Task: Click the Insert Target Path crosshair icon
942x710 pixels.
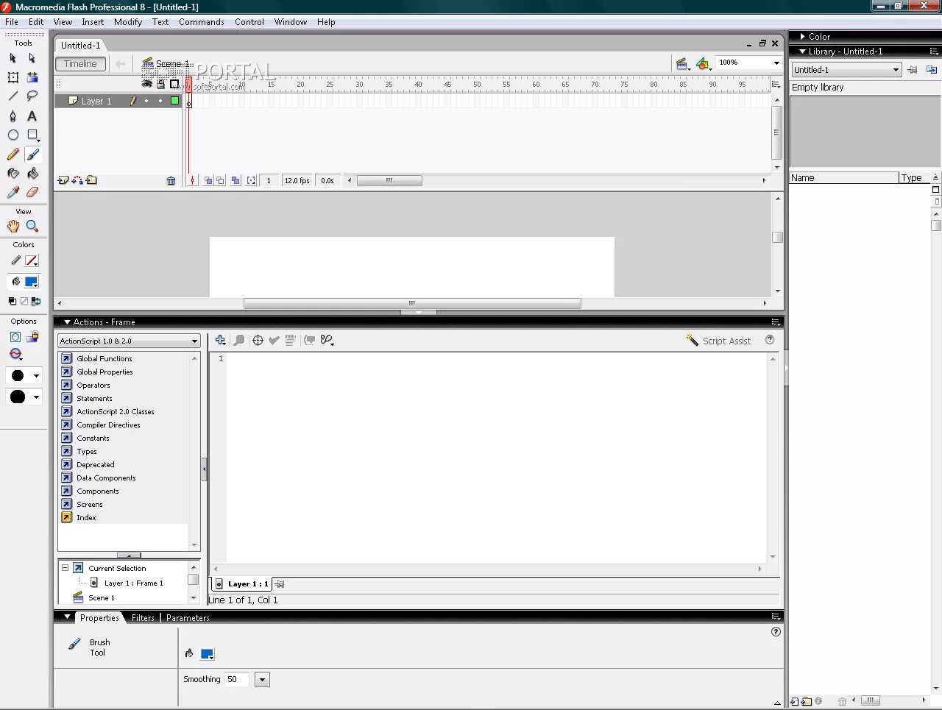Action: click(x=258, y=340)
